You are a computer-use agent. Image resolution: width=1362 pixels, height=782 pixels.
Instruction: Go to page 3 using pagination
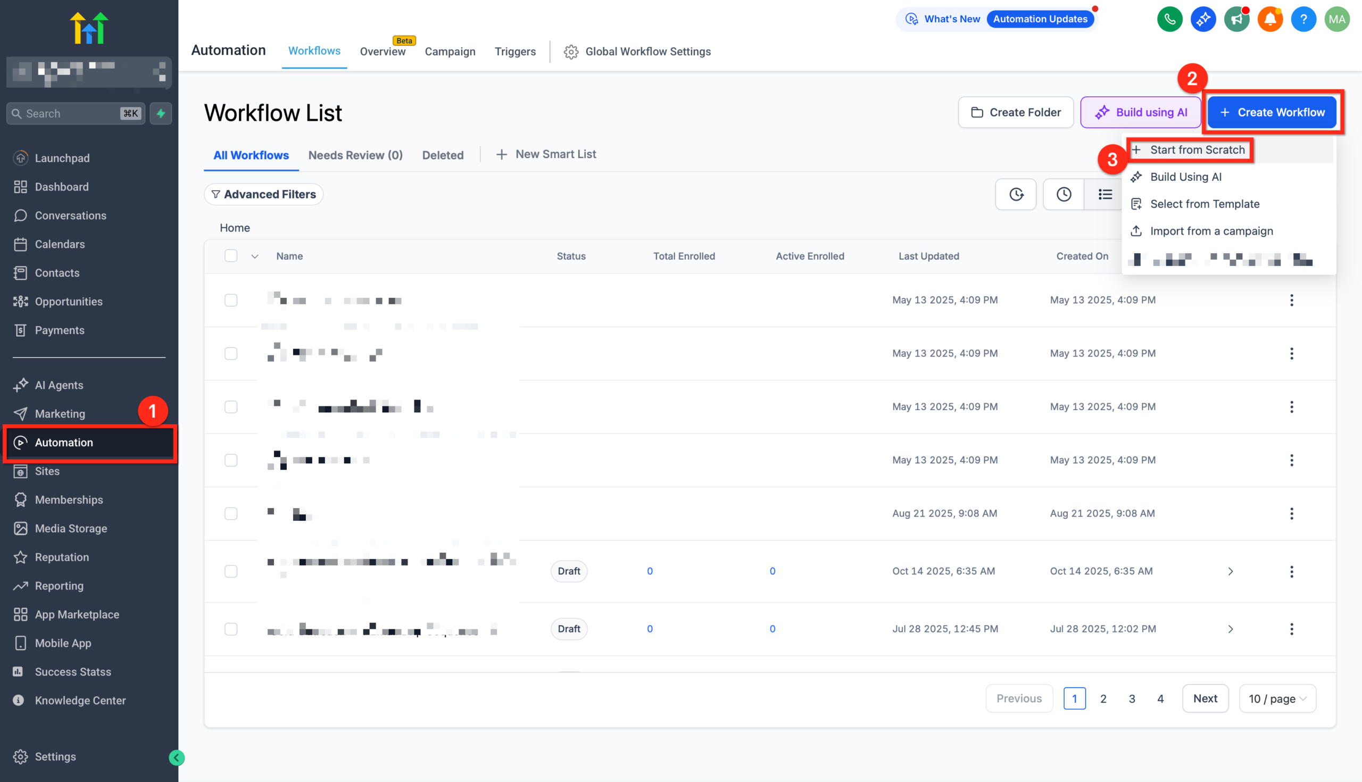[1132, 698]
